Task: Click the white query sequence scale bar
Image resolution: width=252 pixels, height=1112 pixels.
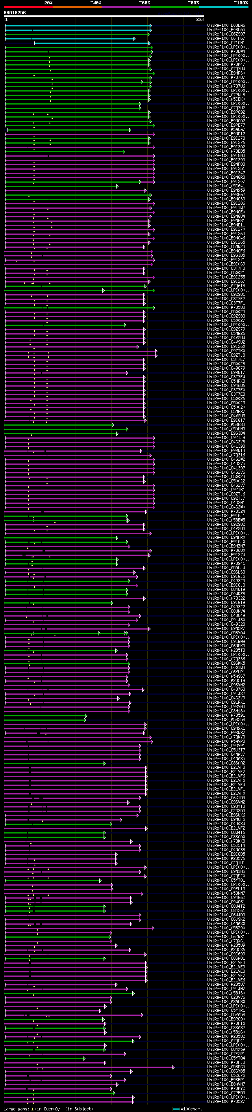Action: tap(104, 17)
